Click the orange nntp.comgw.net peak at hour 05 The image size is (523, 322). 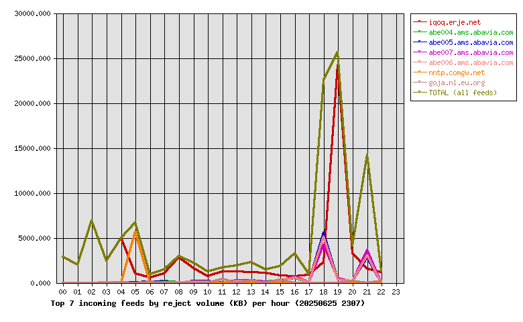click(x=135, y=232)
